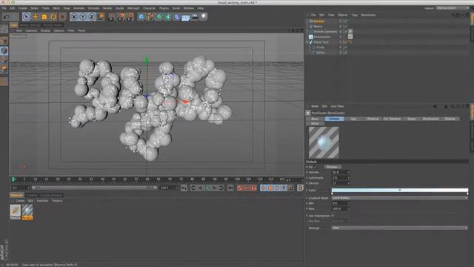Switch to the Noise tab

tap(315, 124)
